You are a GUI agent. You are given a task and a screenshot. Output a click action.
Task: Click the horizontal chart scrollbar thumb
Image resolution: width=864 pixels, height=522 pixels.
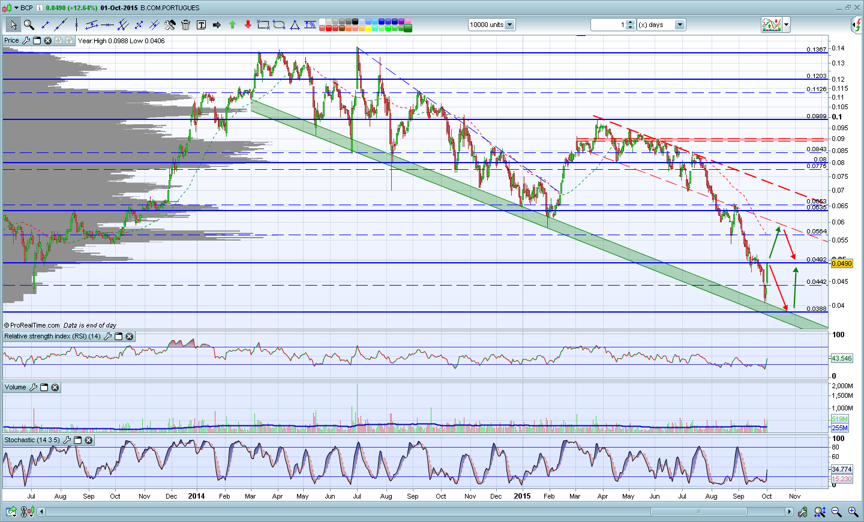(698, 512)
